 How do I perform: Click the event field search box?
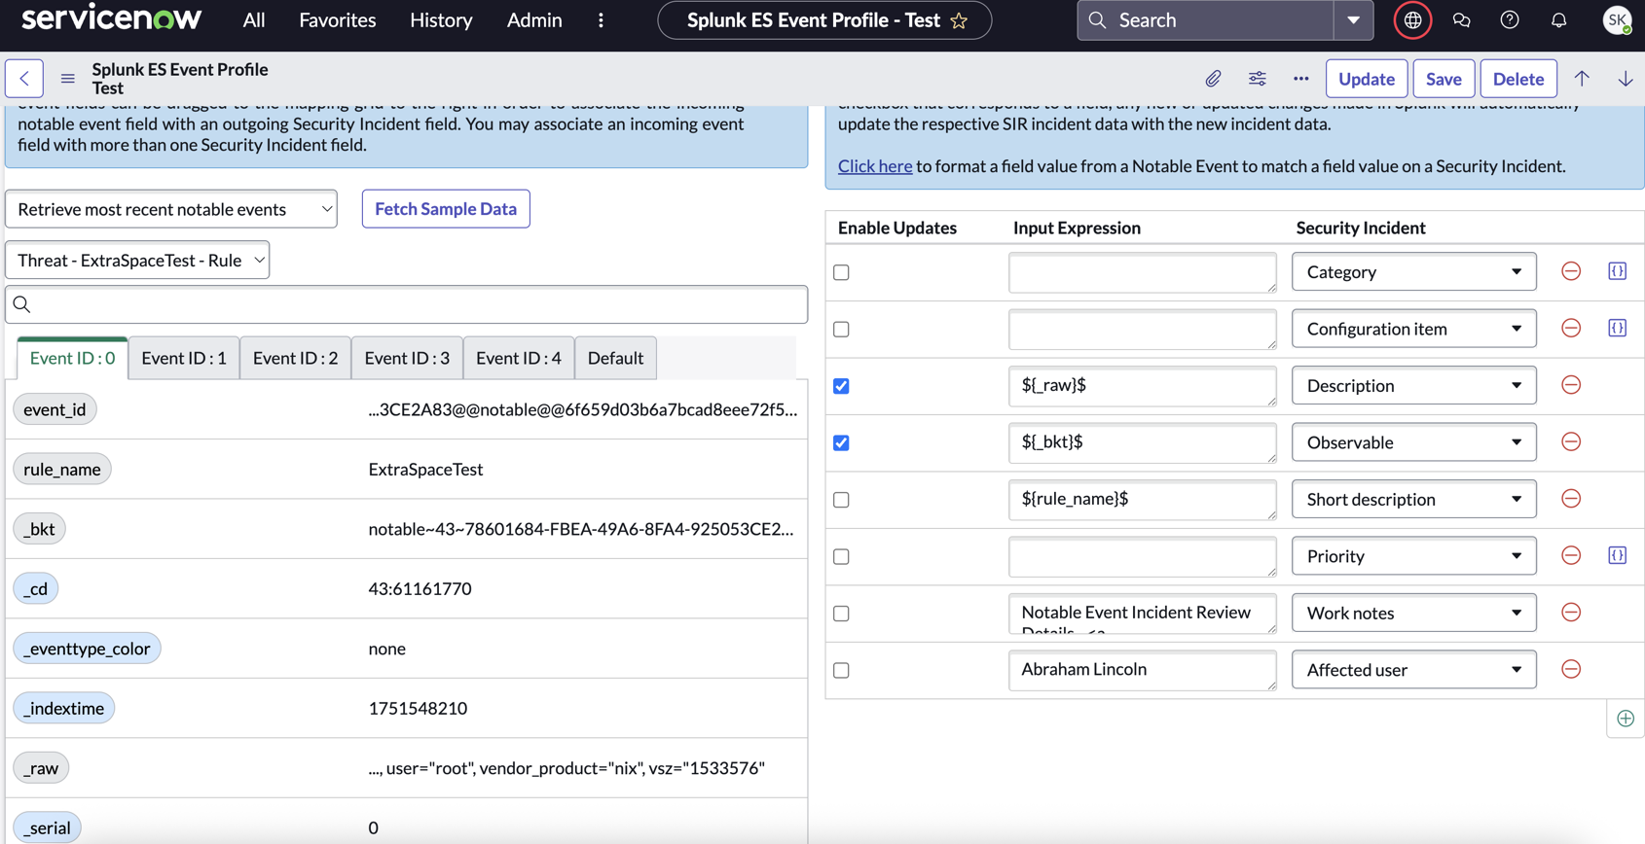(x=407, y=304)
